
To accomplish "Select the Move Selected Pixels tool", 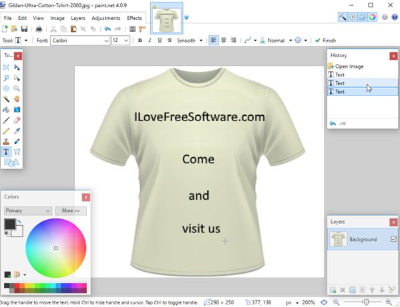I will click(17, 67).
